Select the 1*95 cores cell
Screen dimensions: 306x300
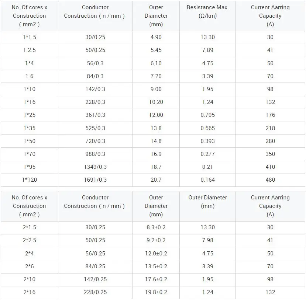(x=30, y=167)
